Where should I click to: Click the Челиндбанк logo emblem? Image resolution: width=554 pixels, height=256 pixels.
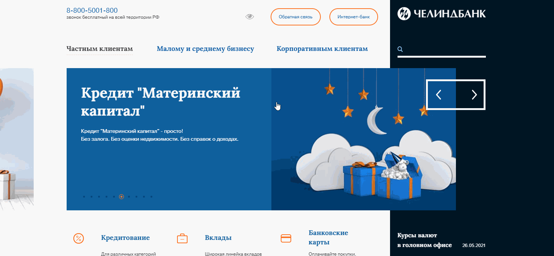404,13
